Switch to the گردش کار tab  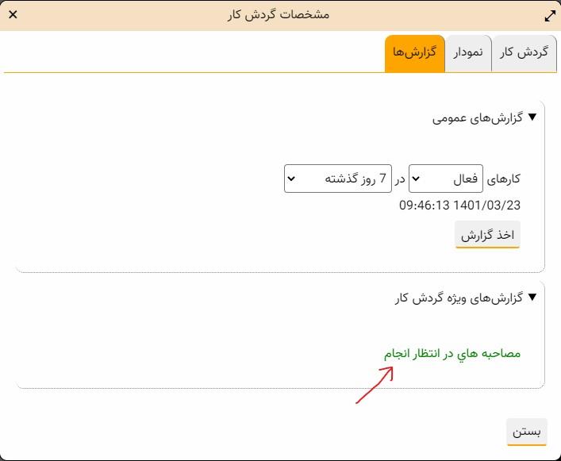521,53
